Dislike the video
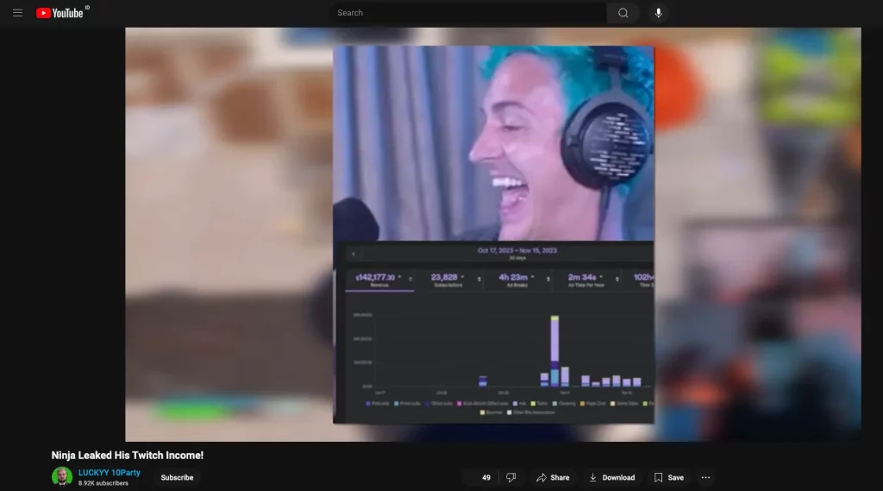This screenshot has height=491, width=883. (510, 477)
